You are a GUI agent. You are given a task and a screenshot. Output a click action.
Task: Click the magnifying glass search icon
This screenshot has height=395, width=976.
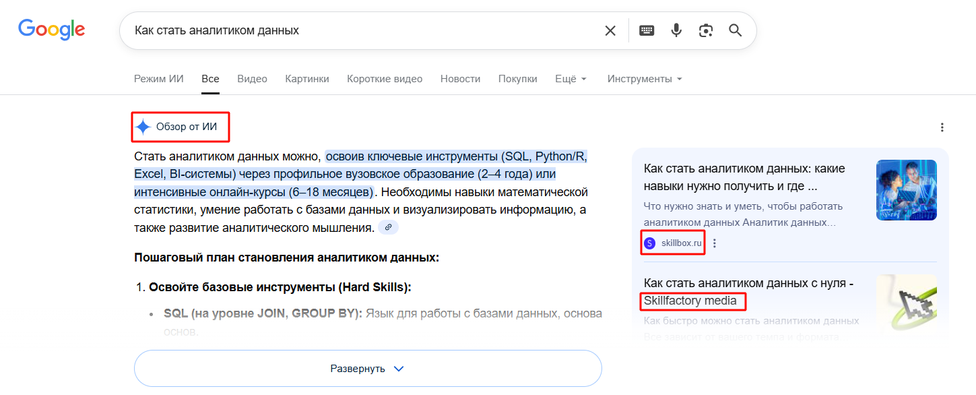(x=736, y=30)
